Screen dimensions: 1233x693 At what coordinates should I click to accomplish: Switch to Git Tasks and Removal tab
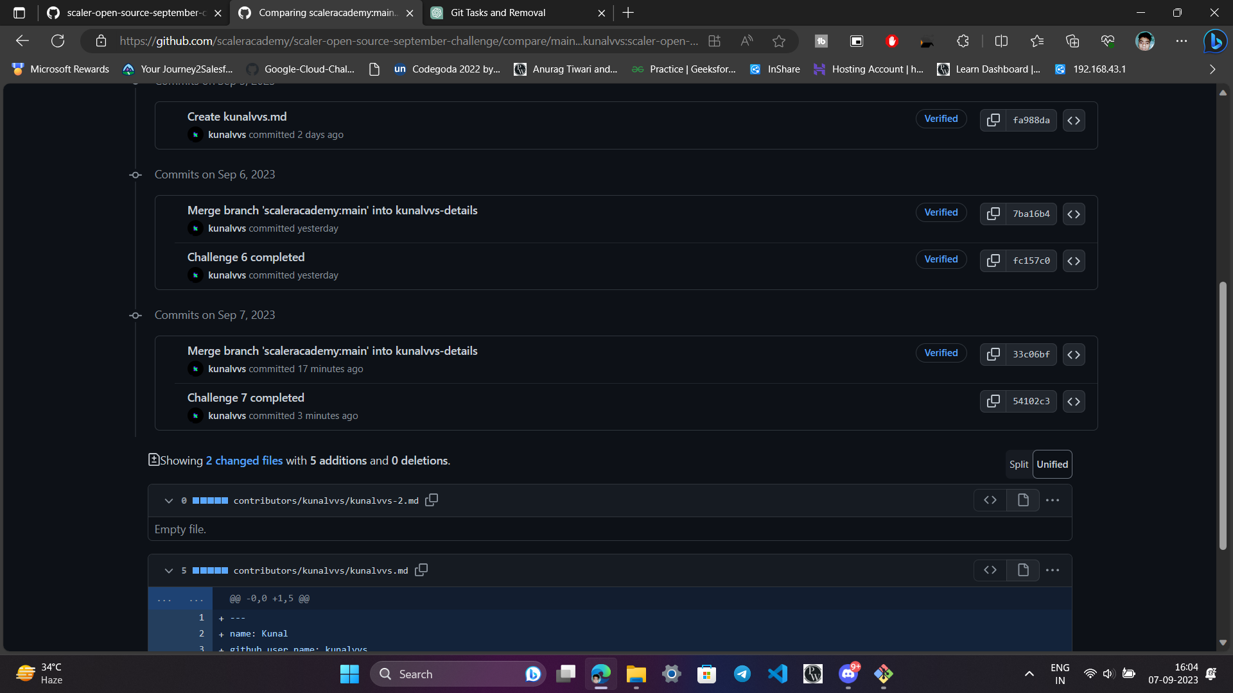[x=498, y=13]
